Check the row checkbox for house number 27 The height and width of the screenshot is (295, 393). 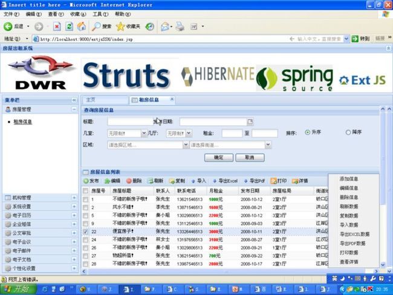85,256
